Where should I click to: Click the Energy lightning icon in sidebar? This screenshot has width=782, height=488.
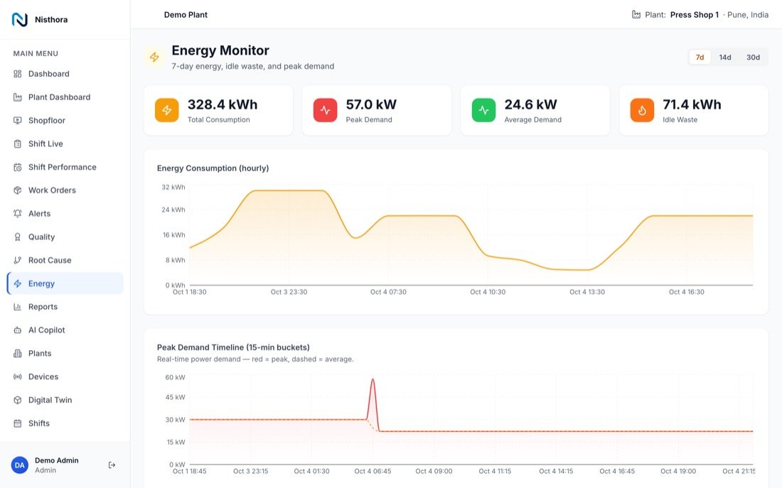coord(18,283)
